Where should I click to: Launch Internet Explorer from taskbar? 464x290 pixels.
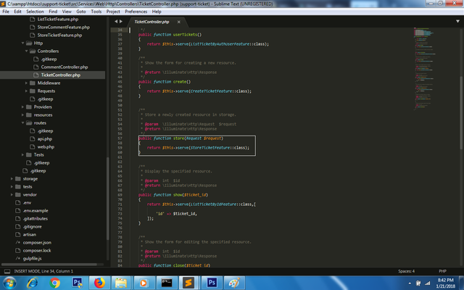tap(32, 283)
